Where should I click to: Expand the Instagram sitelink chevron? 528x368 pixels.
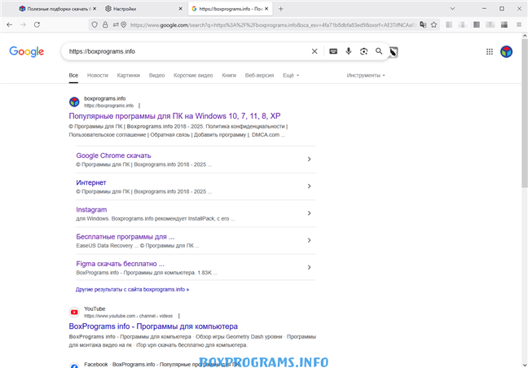[x=309, y=213]
